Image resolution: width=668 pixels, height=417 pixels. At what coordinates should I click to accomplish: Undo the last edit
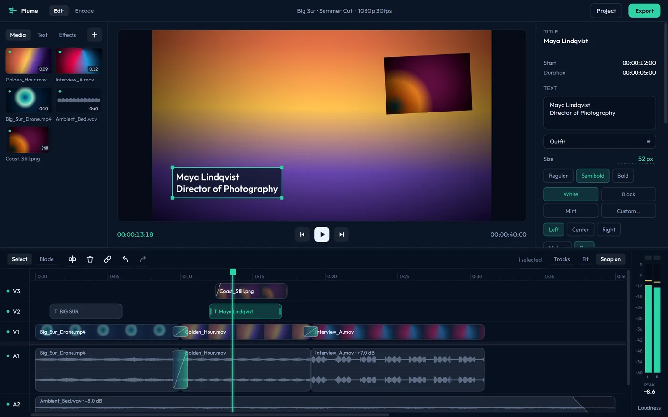(x=125, y=259)
